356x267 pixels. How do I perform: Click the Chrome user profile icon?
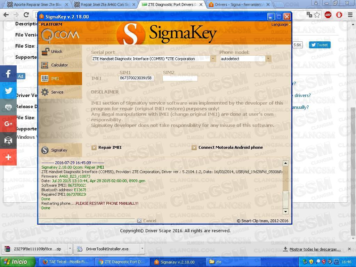pyautogui.click(x=316, y=3)
